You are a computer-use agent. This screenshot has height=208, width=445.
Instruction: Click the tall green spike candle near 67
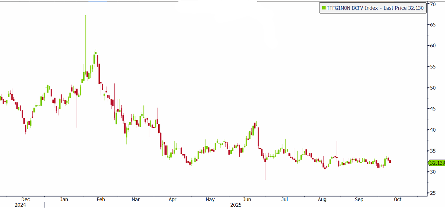tap(86, 44)
